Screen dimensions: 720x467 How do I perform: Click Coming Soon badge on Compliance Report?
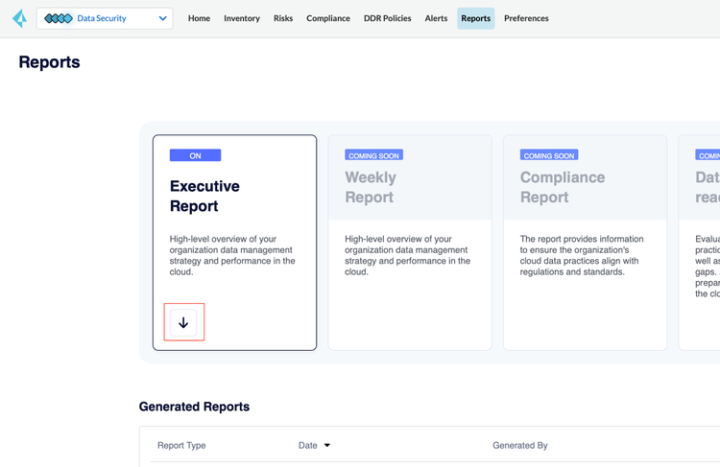coord(548,155)
